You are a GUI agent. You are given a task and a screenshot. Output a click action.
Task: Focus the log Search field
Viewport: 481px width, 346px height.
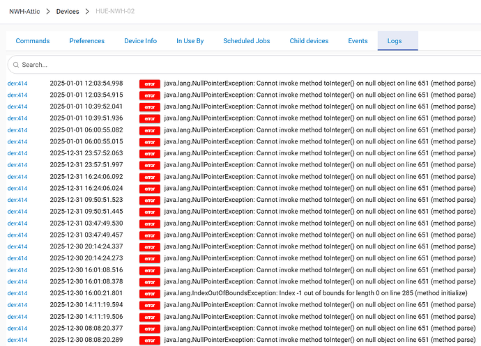[245, 65]
